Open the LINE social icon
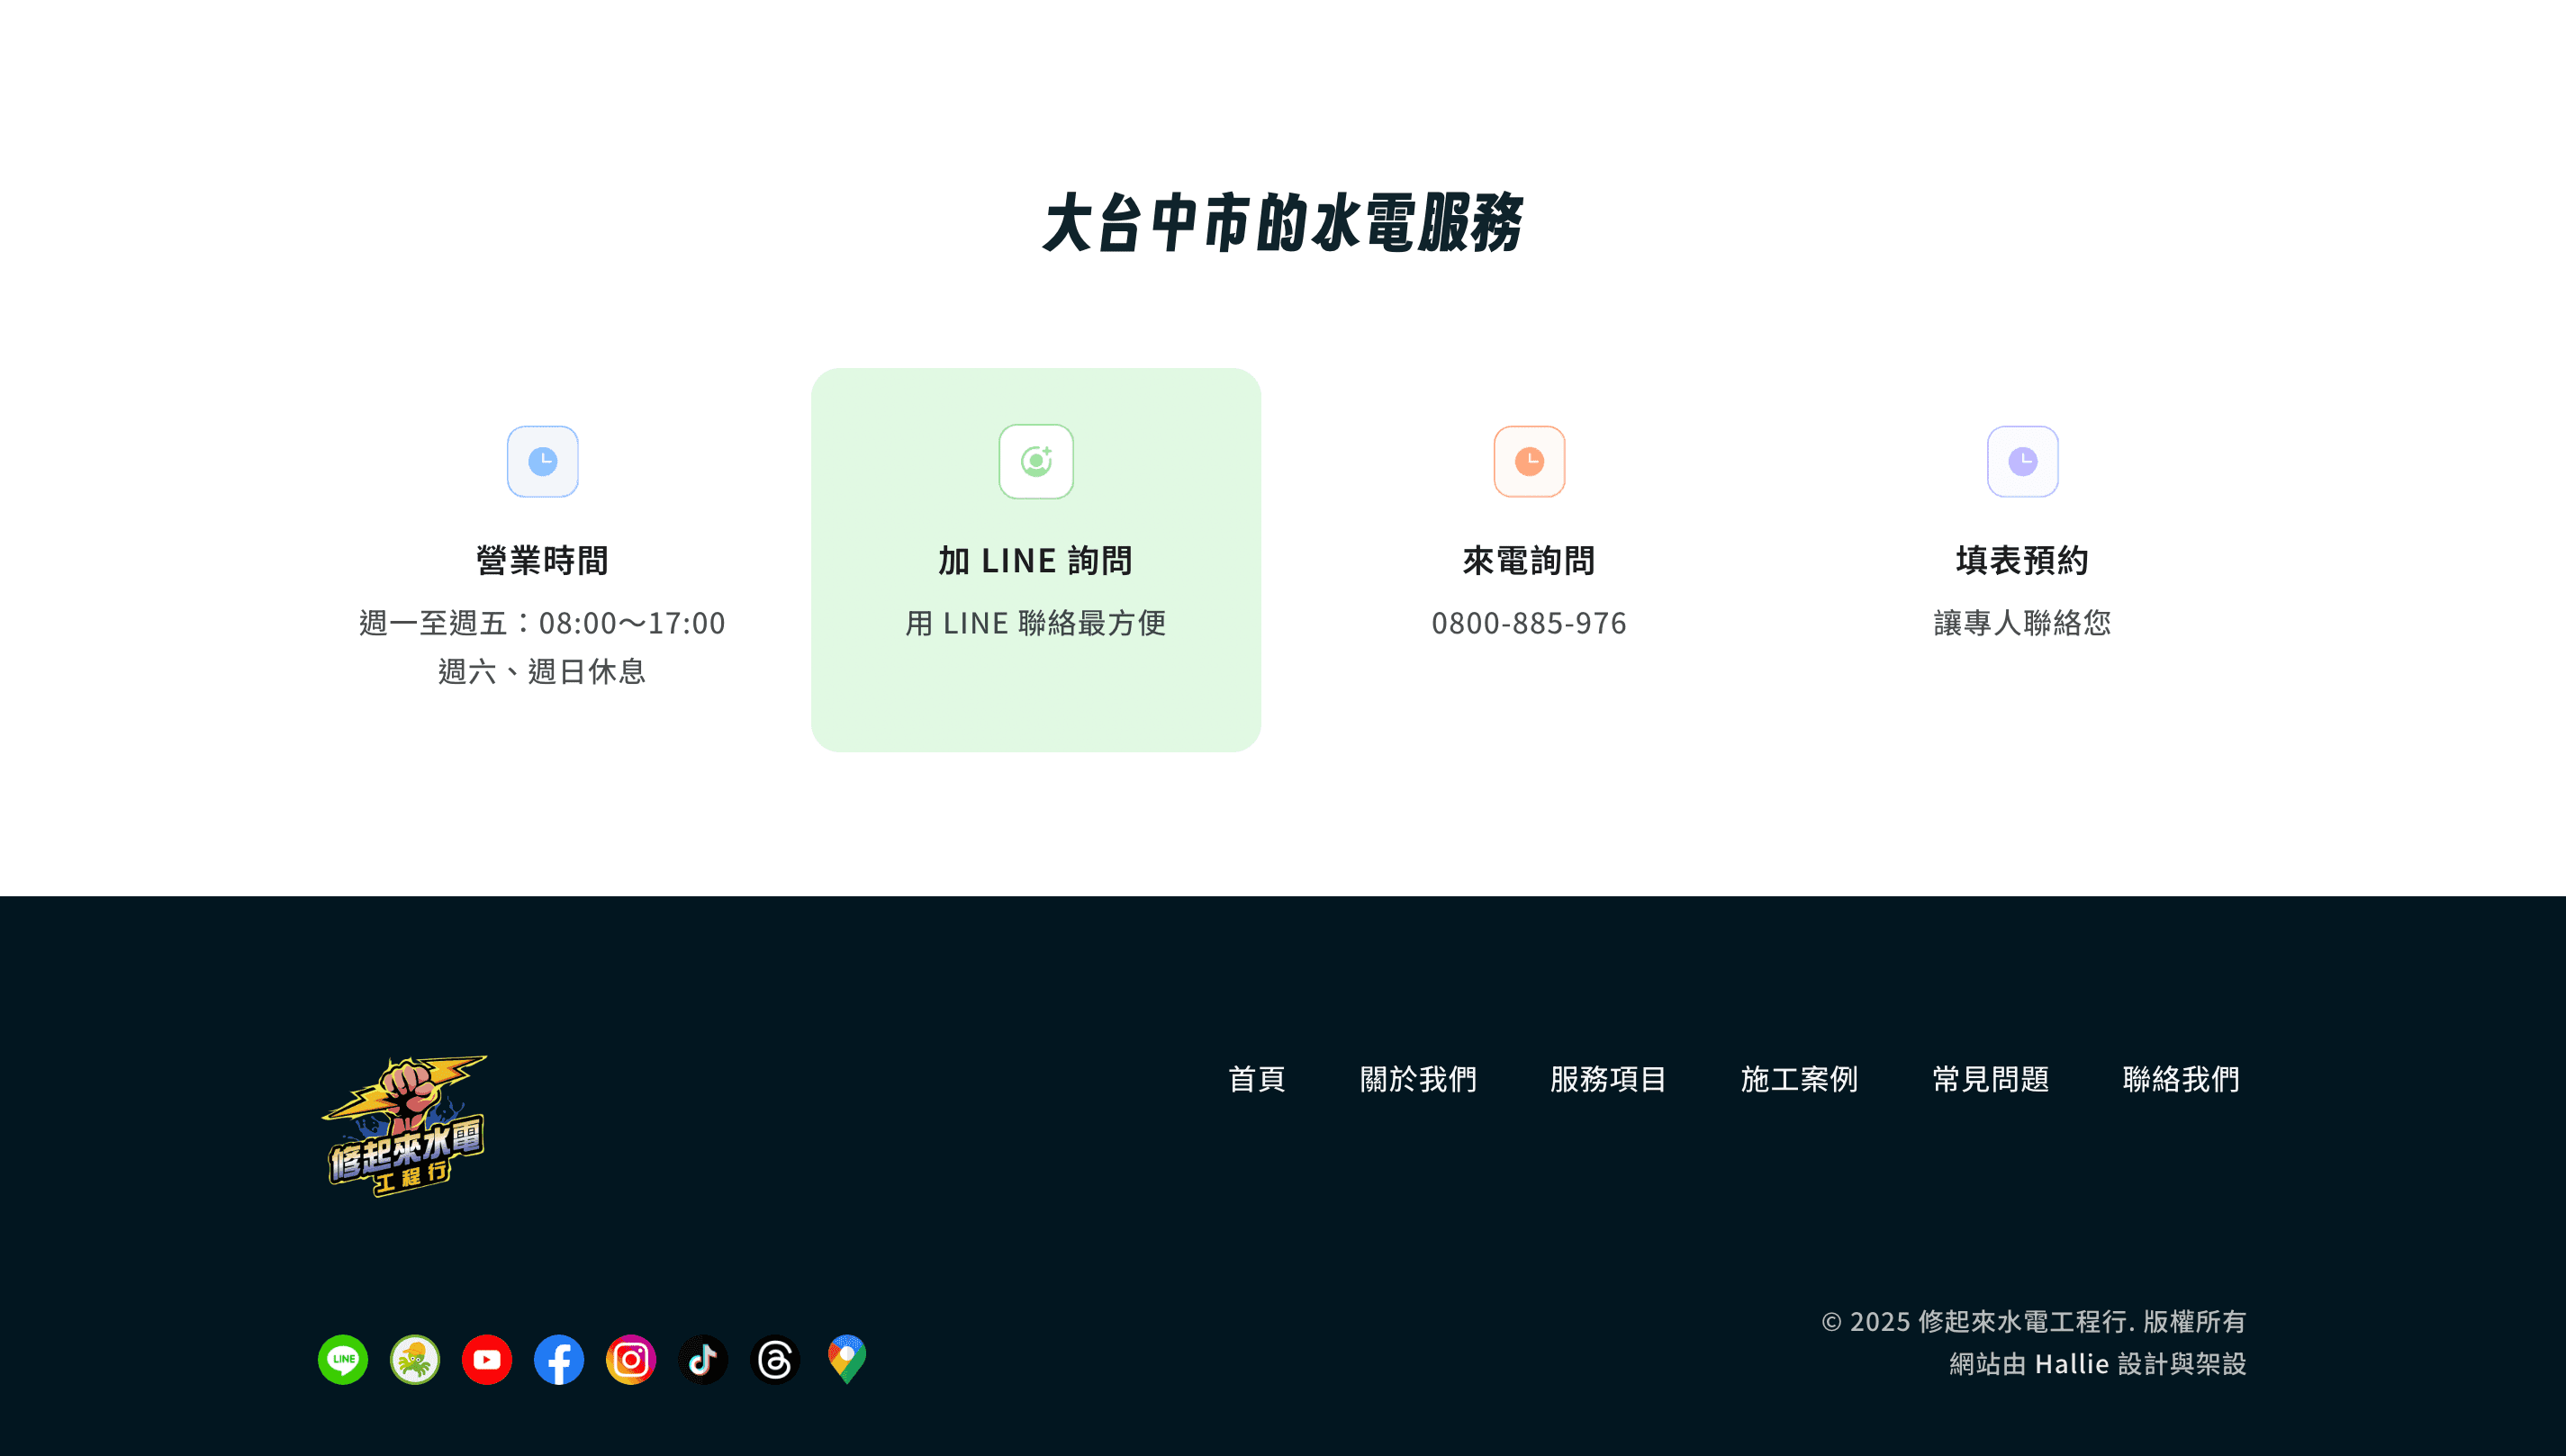 click(x=342, y=1360)
